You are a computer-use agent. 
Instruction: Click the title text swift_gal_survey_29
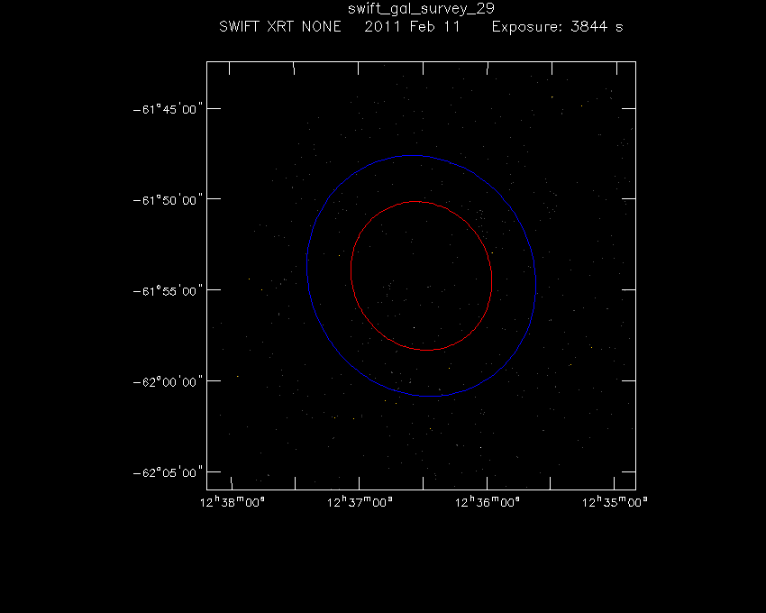point(421,9)
